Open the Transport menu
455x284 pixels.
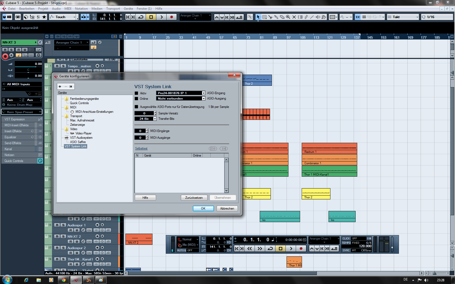pos(113,9)
